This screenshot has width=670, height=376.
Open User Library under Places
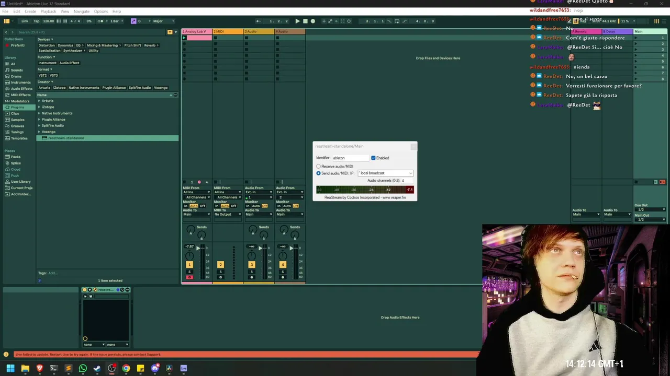pos(20,182)
